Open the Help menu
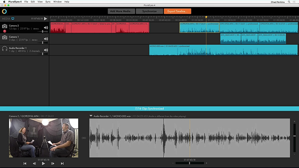The width and height of the screenshot is (299, 168). 67,2
